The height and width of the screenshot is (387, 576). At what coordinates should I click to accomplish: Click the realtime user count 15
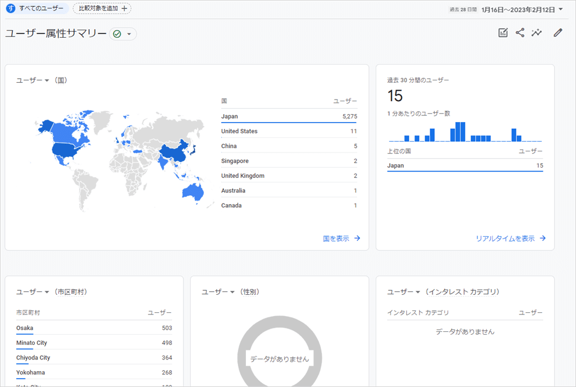click(395, 96)
